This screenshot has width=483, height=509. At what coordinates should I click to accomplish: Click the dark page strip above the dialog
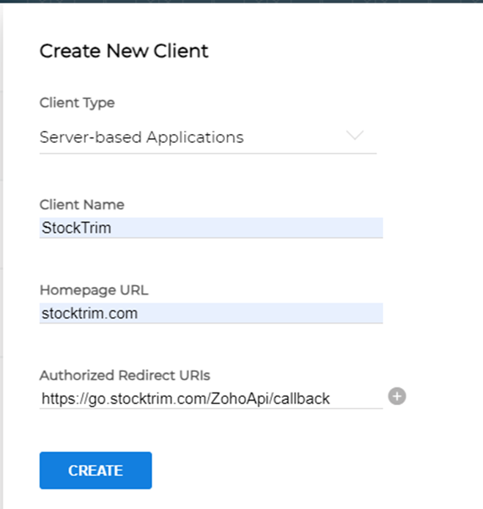point(242,2)
